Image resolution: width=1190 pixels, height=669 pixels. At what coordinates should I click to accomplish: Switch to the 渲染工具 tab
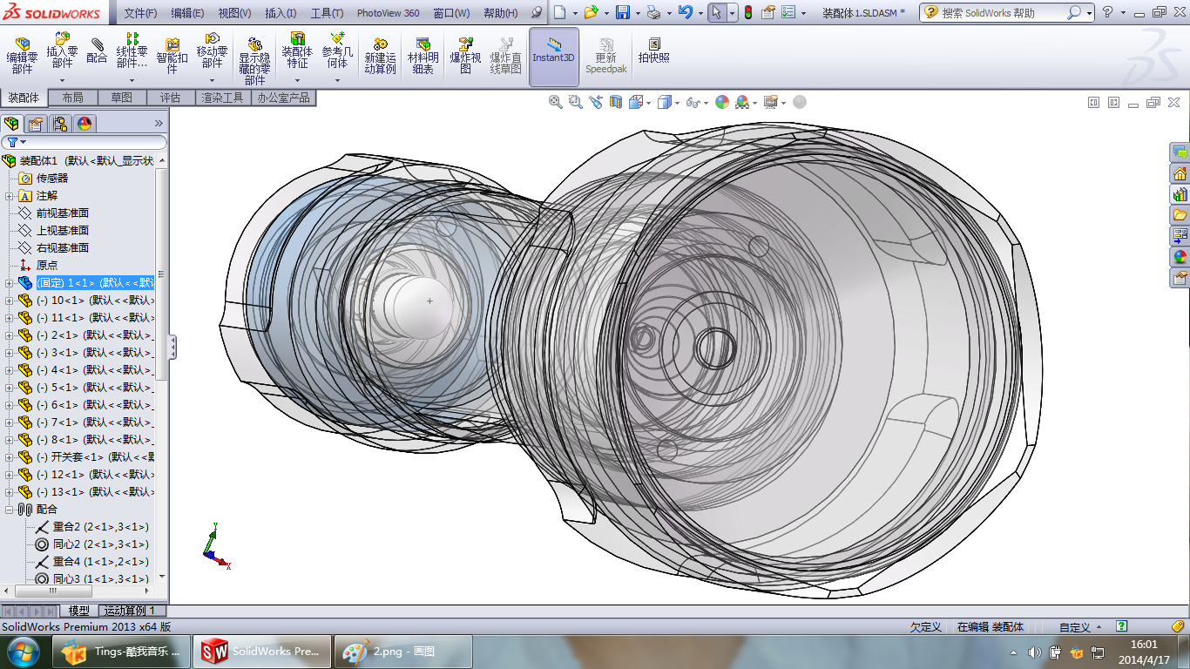pos(223,98)
